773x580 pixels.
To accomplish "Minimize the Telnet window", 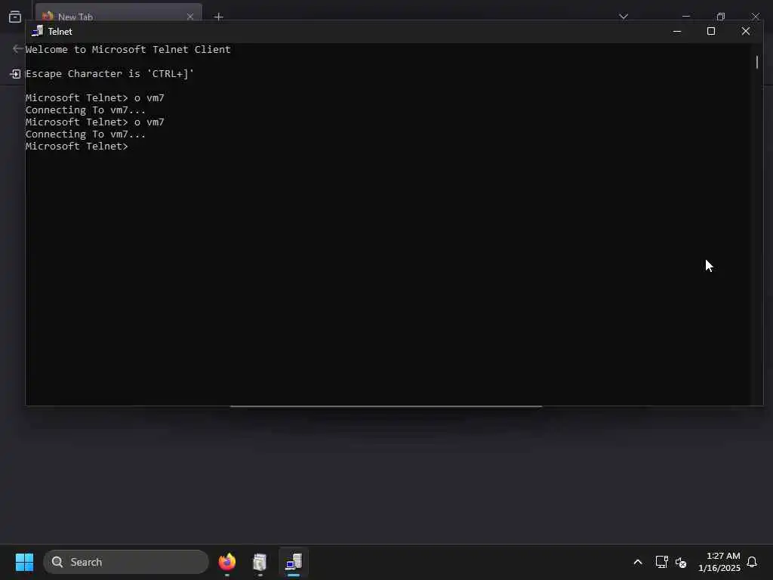I will (x=677, y=31).
